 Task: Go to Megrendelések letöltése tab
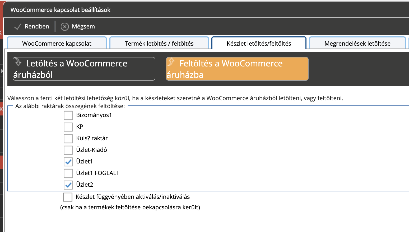(357, 43)
